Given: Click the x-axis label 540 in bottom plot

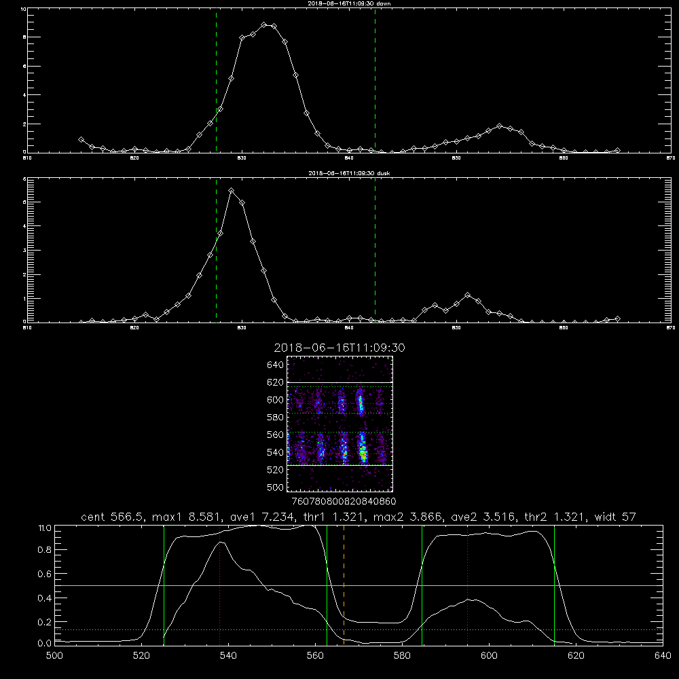Looking at the screenshot, I should point(228,656).
